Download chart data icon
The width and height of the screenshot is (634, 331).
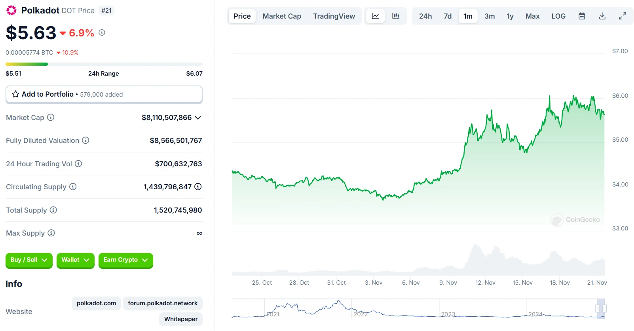(x=602, y=16)
